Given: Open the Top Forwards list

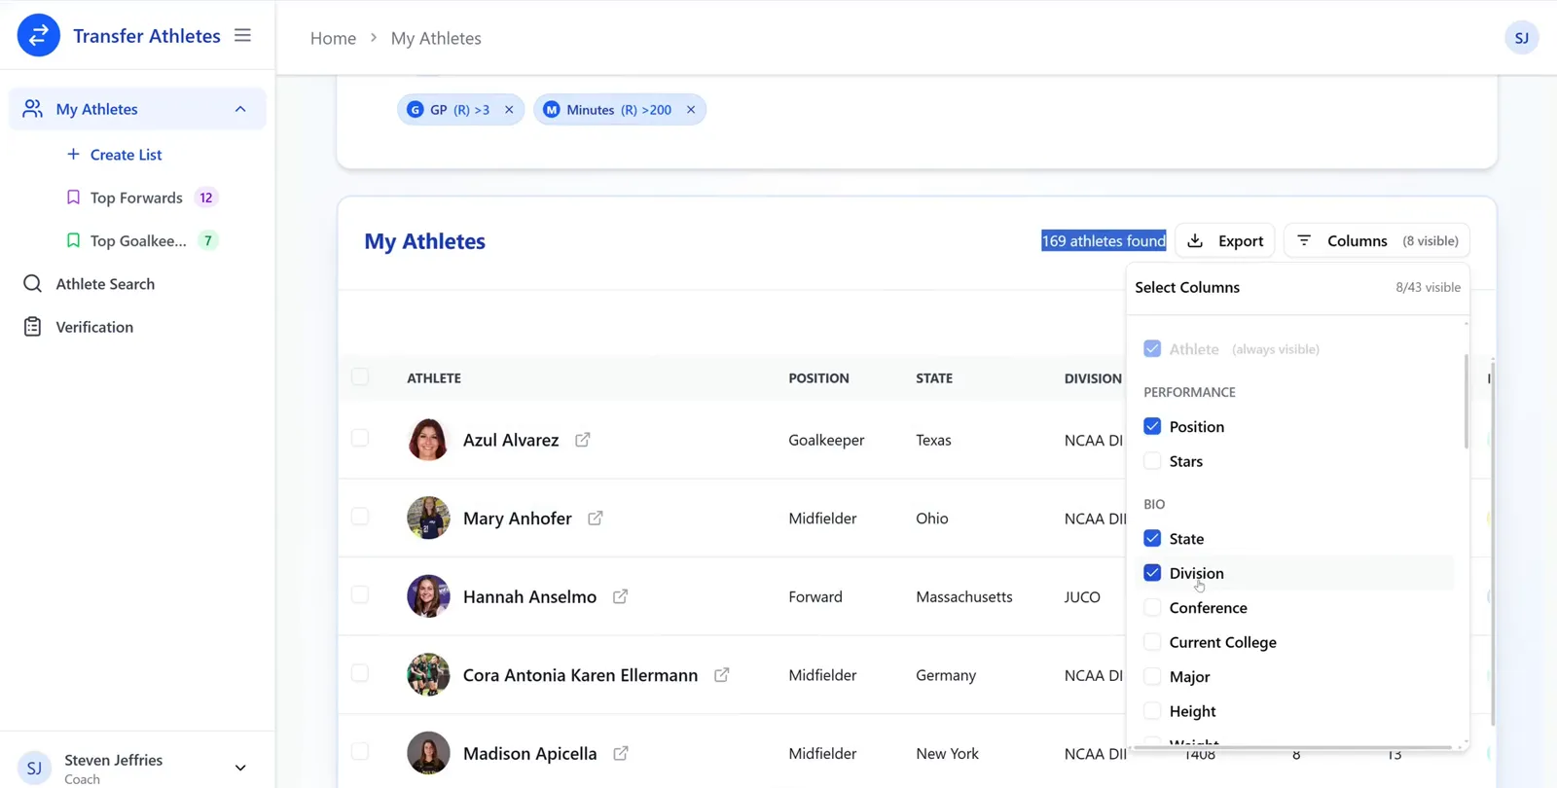Looking at the screenshot, I should (x=136, y=197).
